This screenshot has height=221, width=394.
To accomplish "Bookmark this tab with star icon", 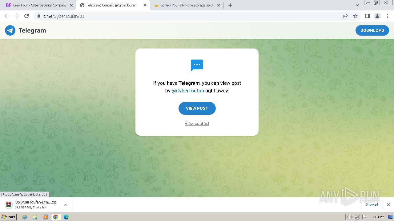I will point(355,16).
